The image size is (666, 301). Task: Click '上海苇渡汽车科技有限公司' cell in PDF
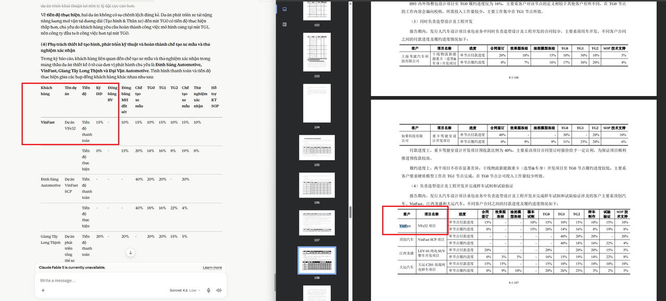pyautogui.click(x=414, y=58)
